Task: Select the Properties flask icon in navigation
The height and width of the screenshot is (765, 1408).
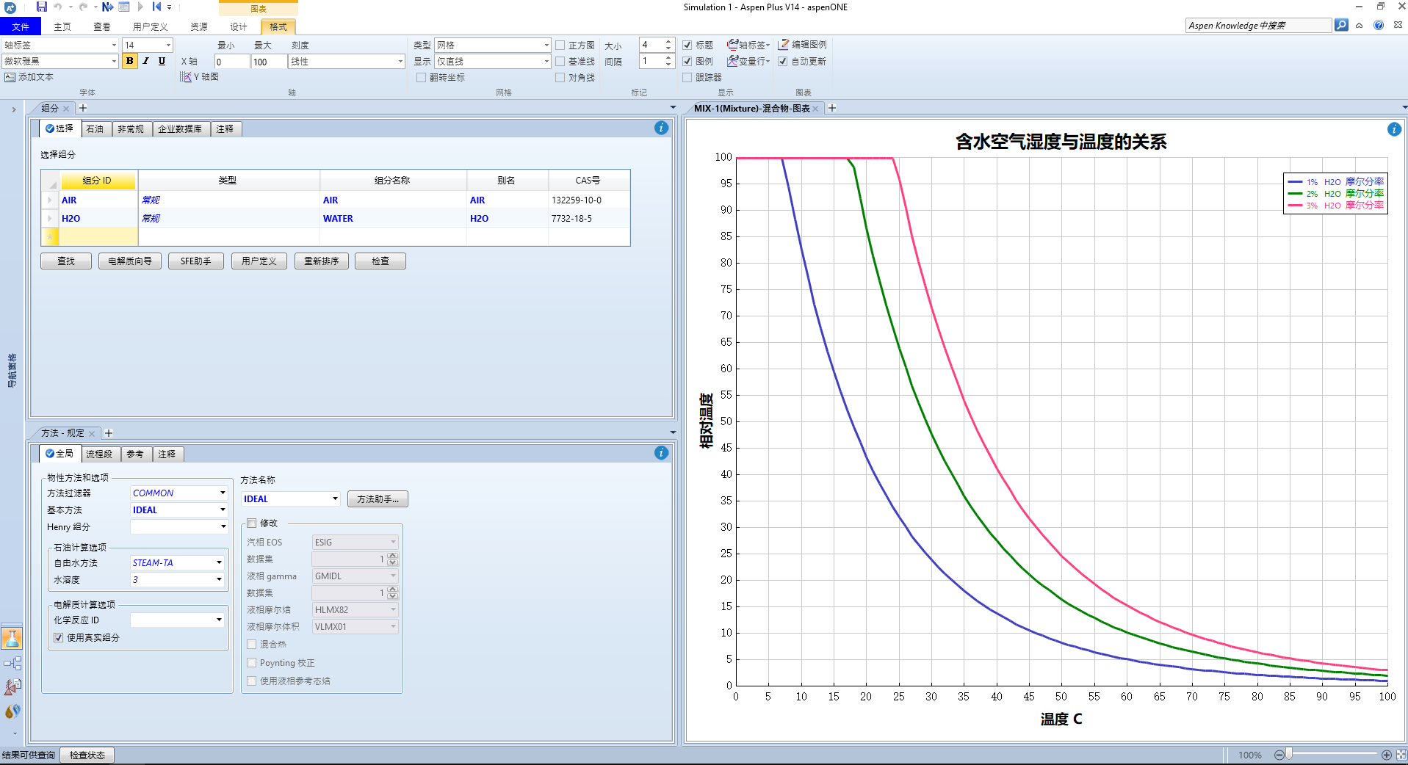Action: point(12,638)
